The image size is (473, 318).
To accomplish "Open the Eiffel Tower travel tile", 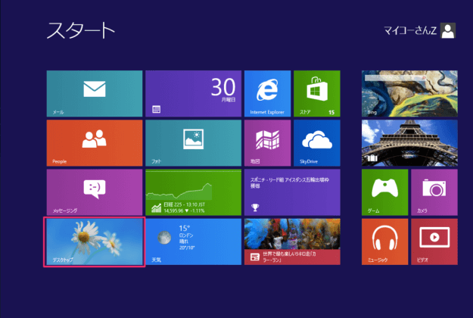I will [409, 142].
